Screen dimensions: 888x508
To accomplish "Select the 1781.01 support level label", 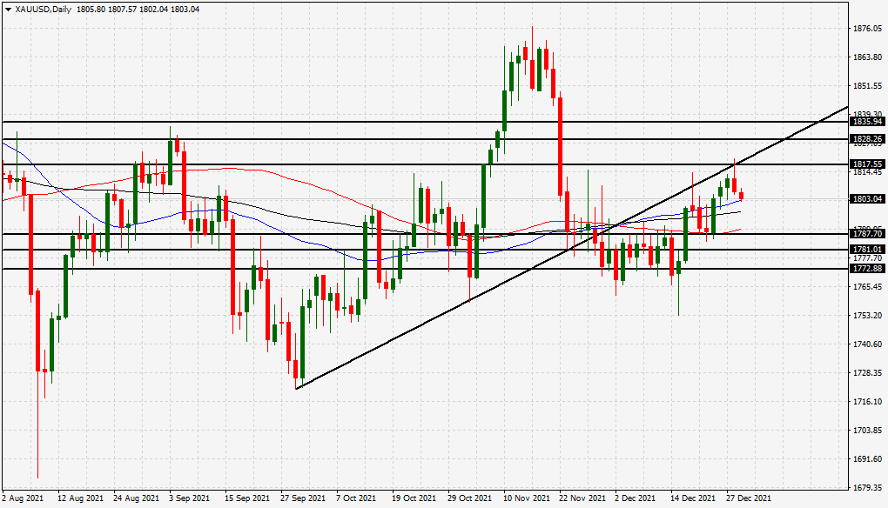I will click(868, 250).
